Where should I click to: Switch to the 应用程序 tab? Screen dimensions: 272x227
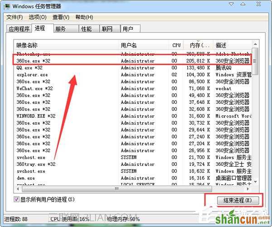[19, 29]
